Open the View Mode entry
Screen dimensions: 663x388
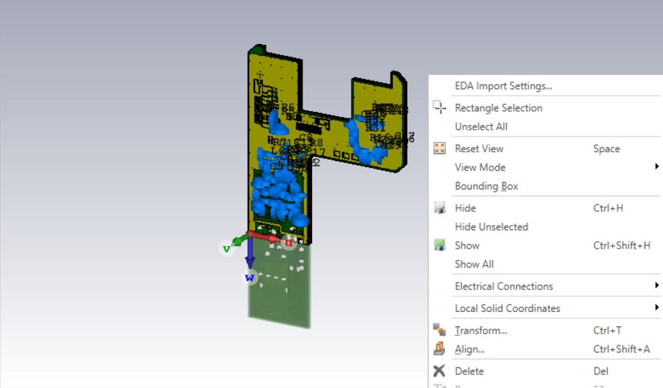coord(480,167)
